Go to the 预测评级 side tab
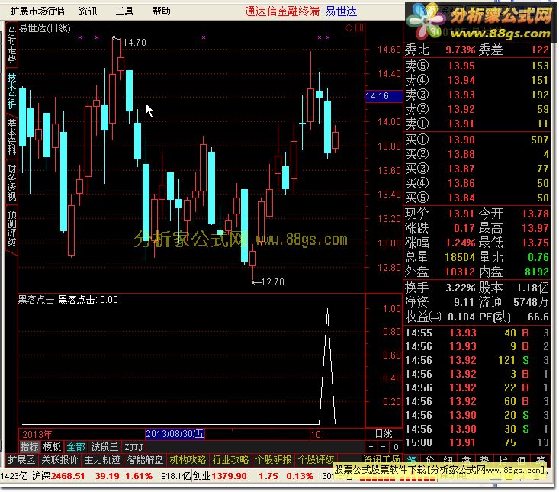The image size is (559, 492). click(11, 228)
